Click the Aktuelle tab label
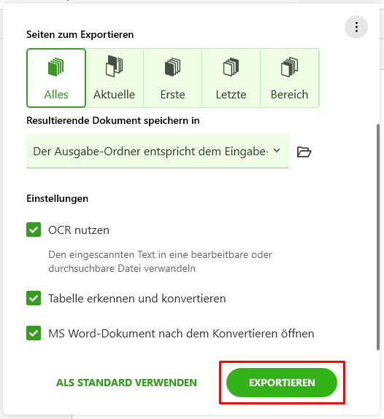The height and width of the screenshot is (419, 384). [115, 95]
